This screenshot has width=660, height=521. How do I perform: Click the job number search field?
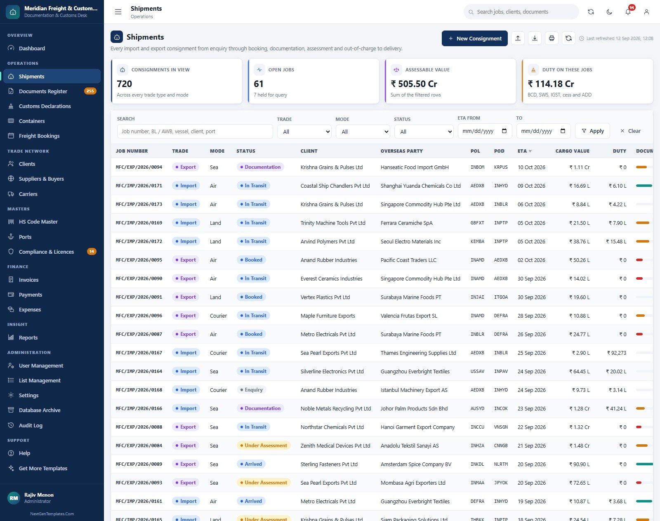click(x=195, y=132)
